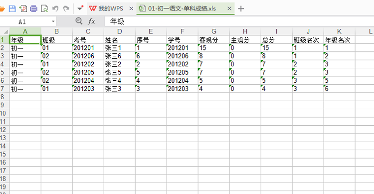
Task: Click the Print icon
Action: 33,9
